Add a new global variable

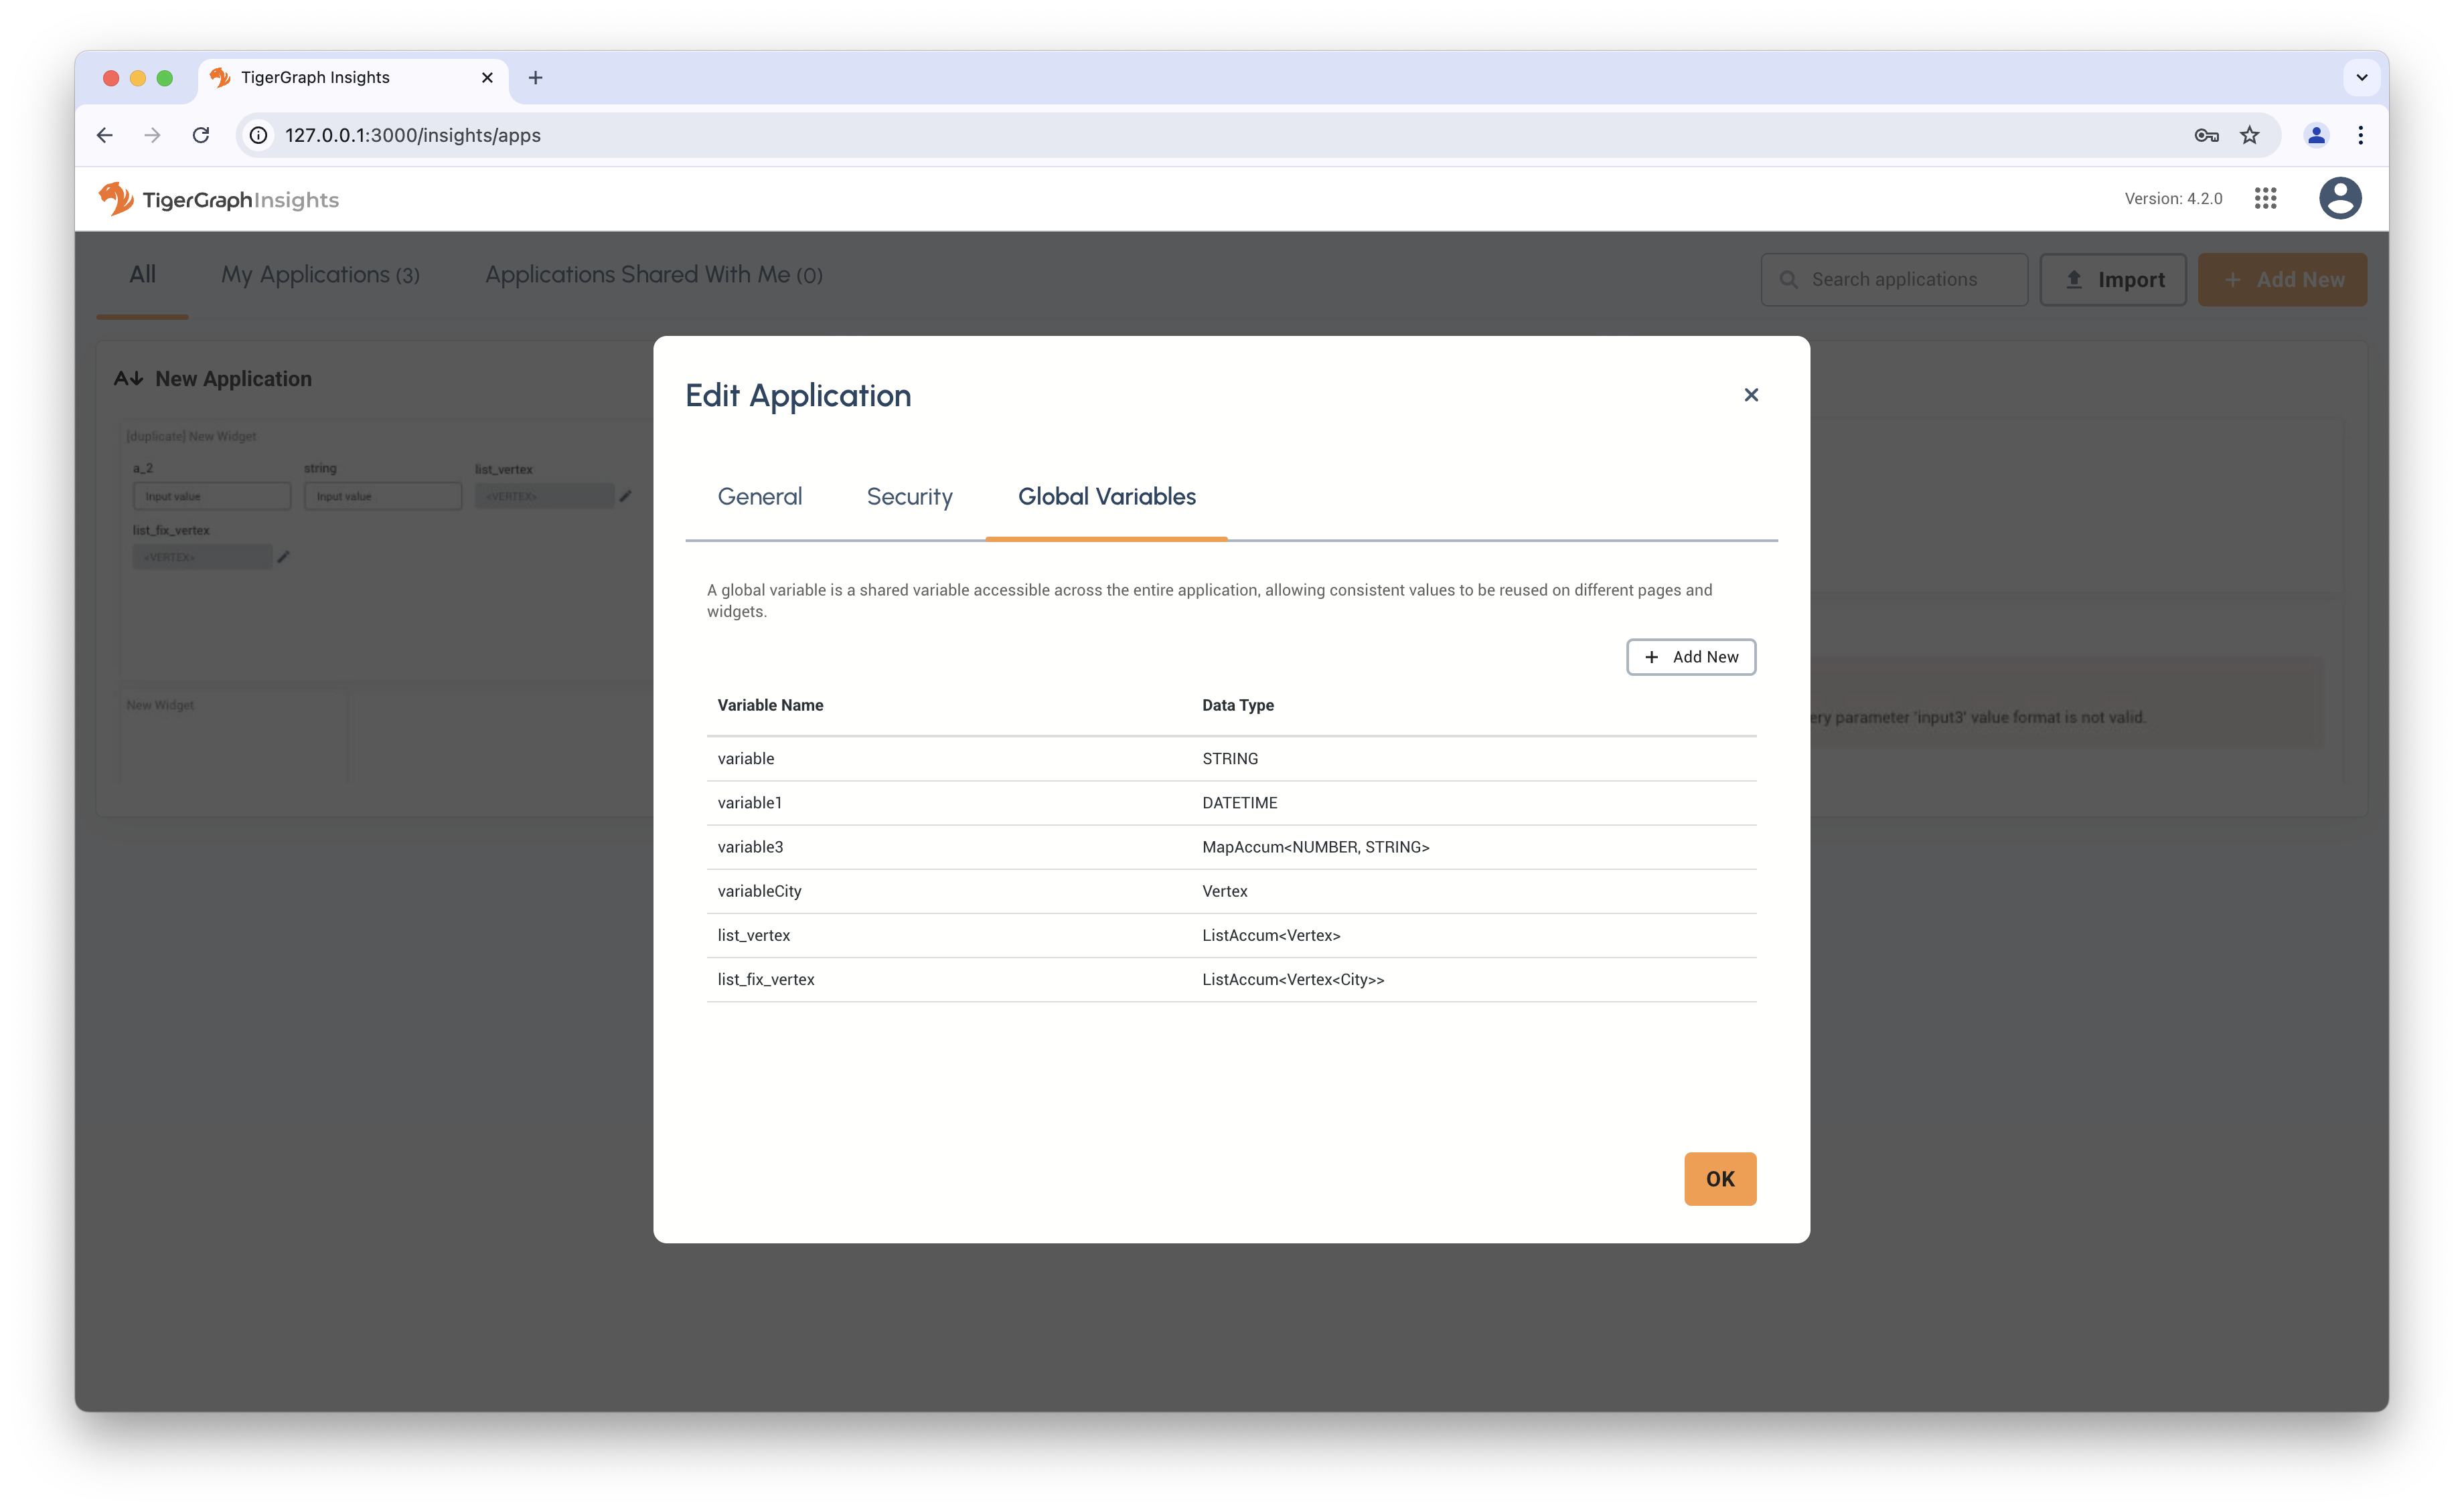(1690, 656)
